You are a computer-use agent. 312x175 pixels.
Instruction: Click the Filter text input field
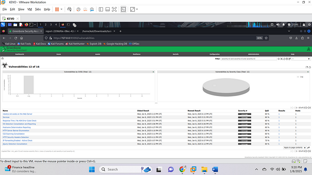pos(248,59)
